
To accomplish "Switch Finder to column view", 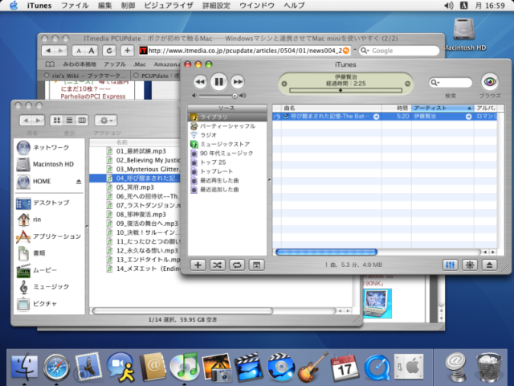I will [x=82, y=121].
